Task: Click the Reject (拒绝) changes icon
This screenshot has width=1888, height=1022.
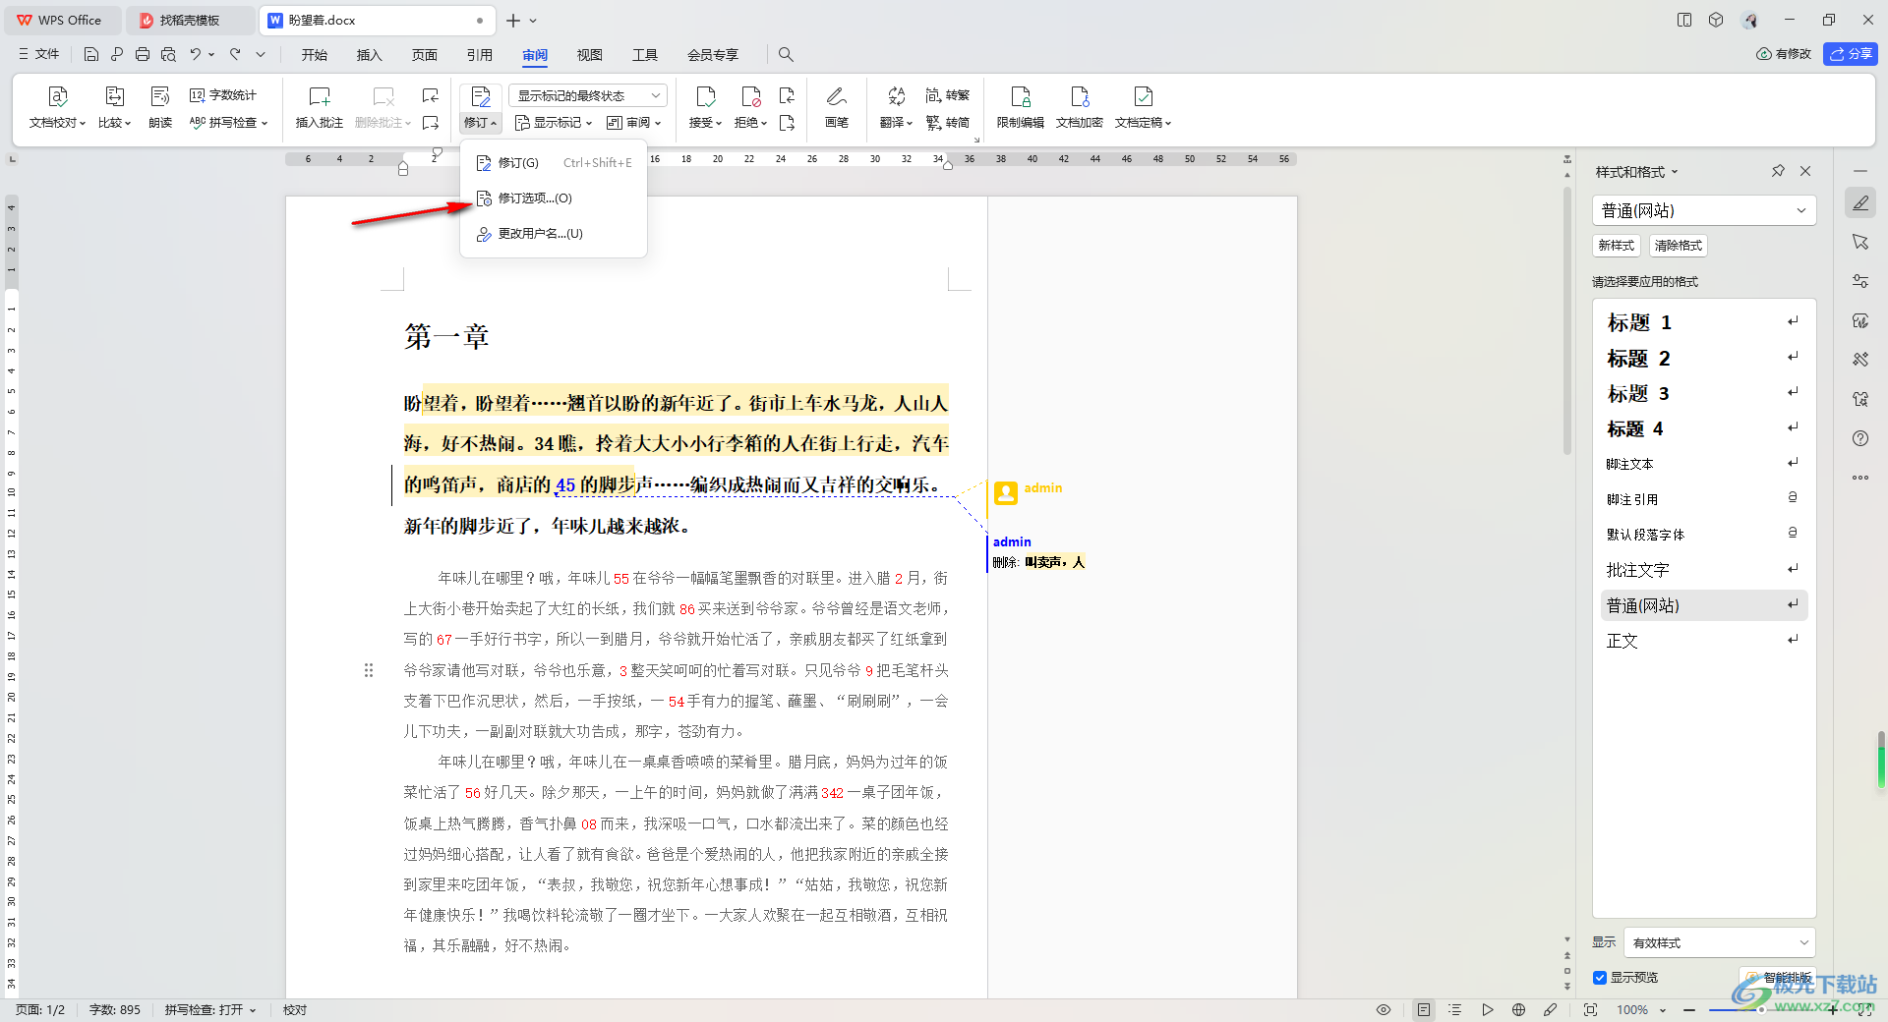Action: click(x=750, y=96)
